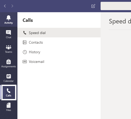131x119 pixels.
Task: Go back with the left arrow
Action: point(5,6)
